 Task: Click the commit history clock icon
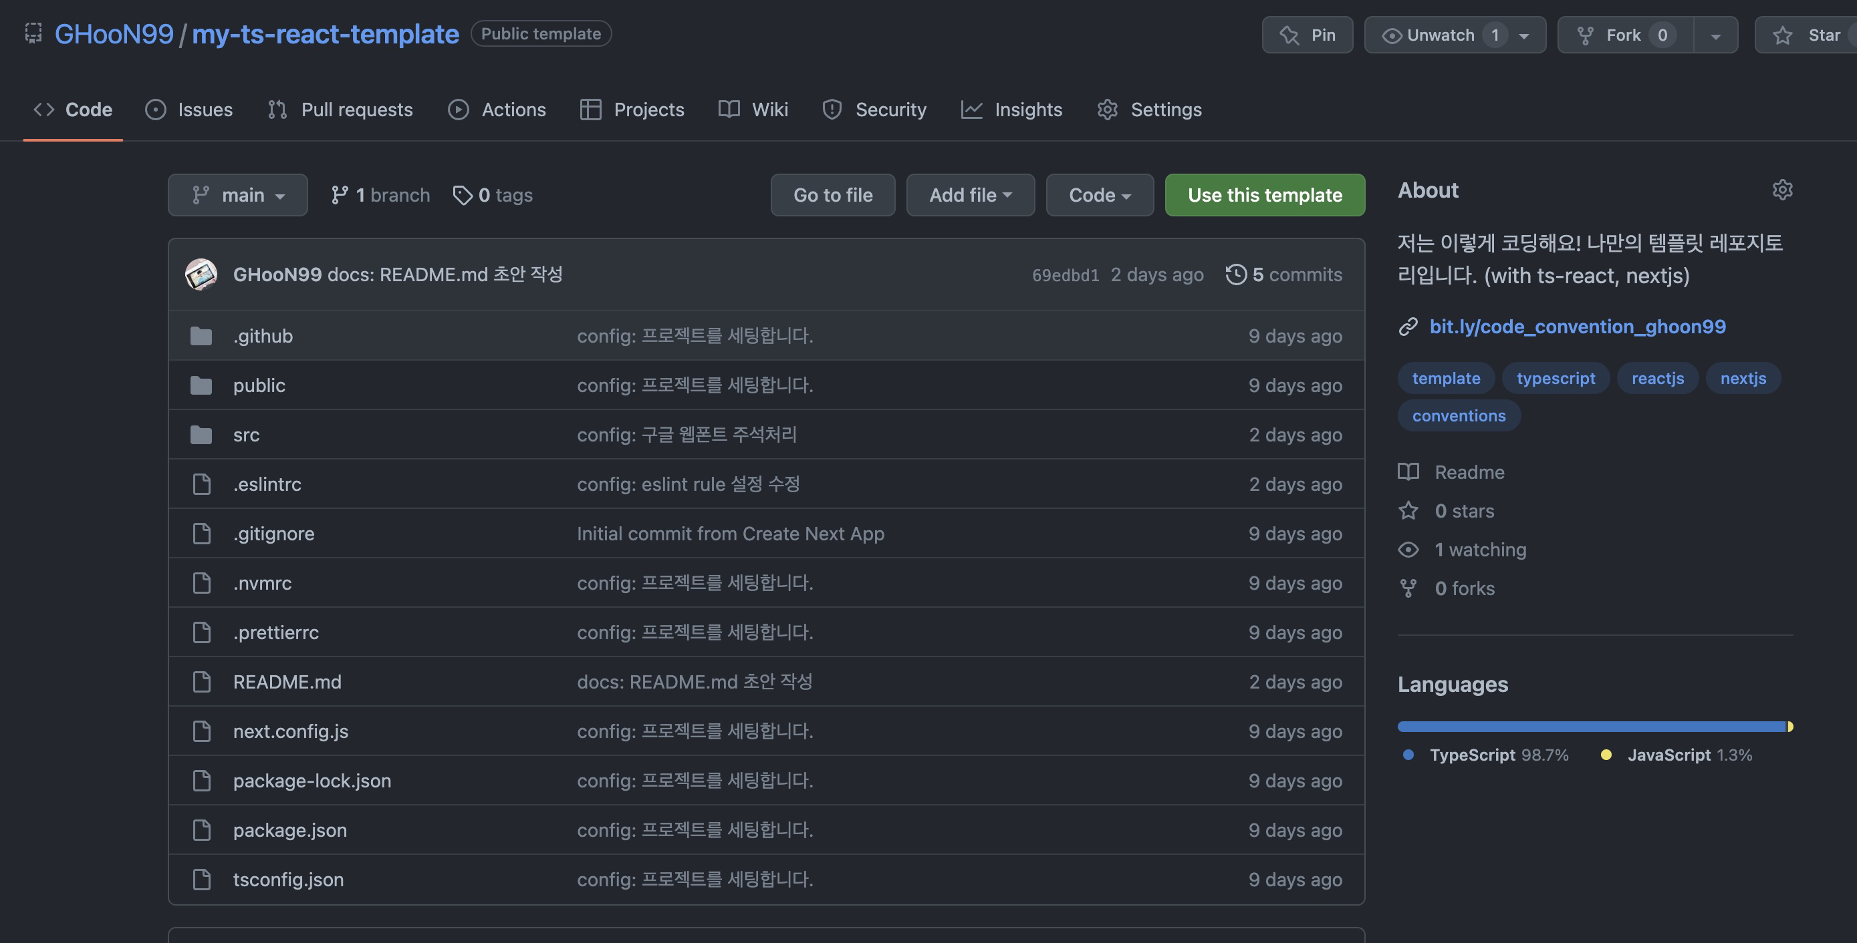1235,274
